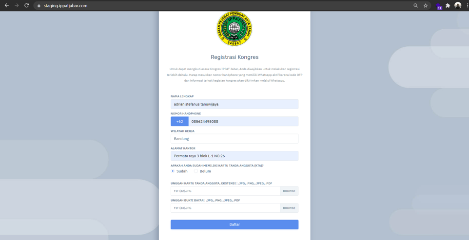Open the purple extension with badge 11
The image size is (469, 240).
point(438,6)
